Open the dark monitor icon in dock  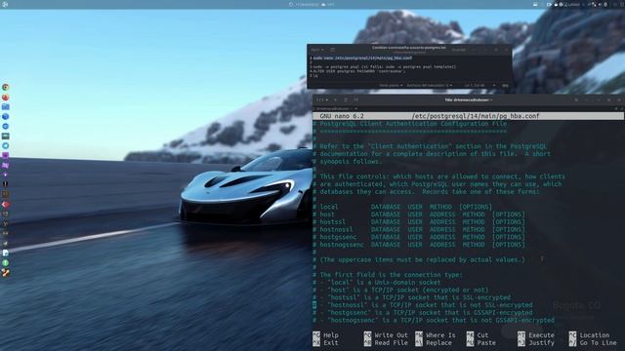[x=6, y=136]
